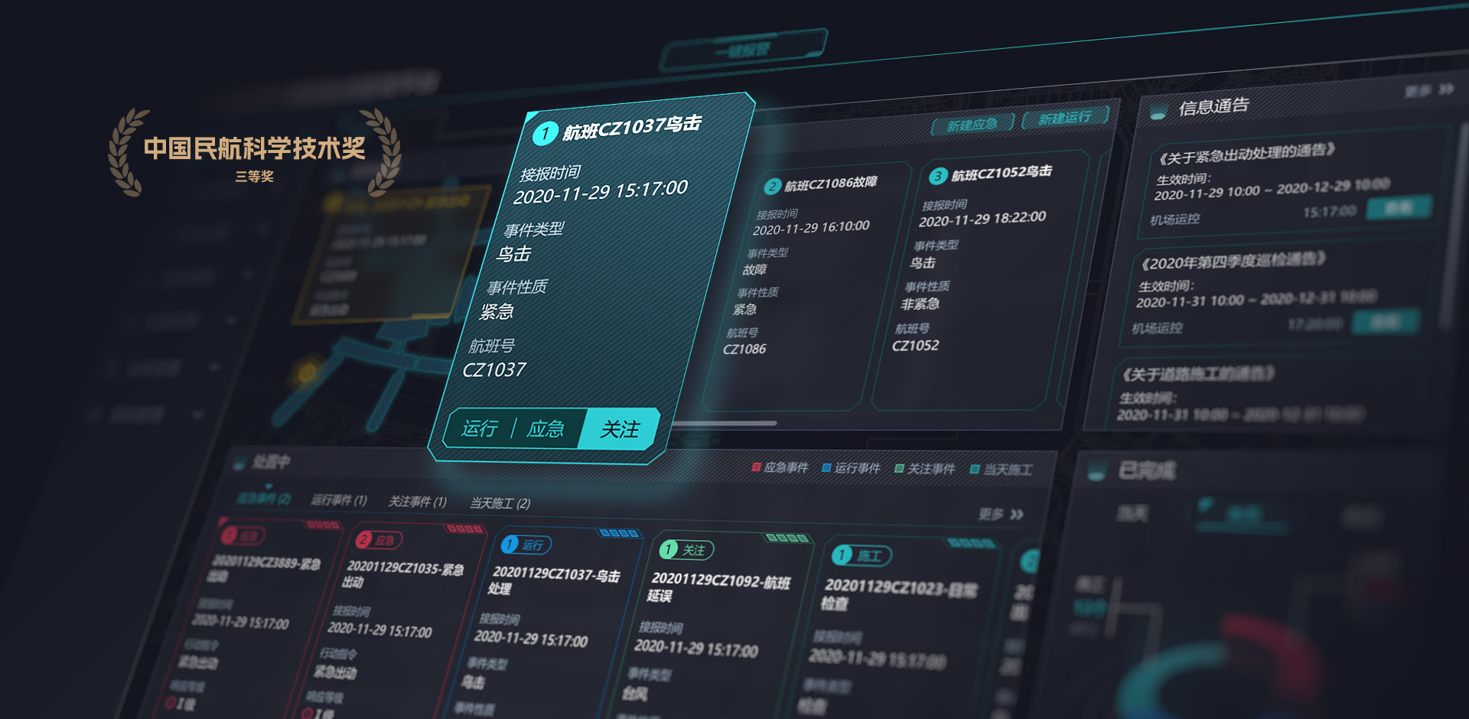The height and width of the screenshot is (719, 1469).
Task: Click the green 关注 badge on 20201129CZ1092 card
Action: click(x=686, y=550)
